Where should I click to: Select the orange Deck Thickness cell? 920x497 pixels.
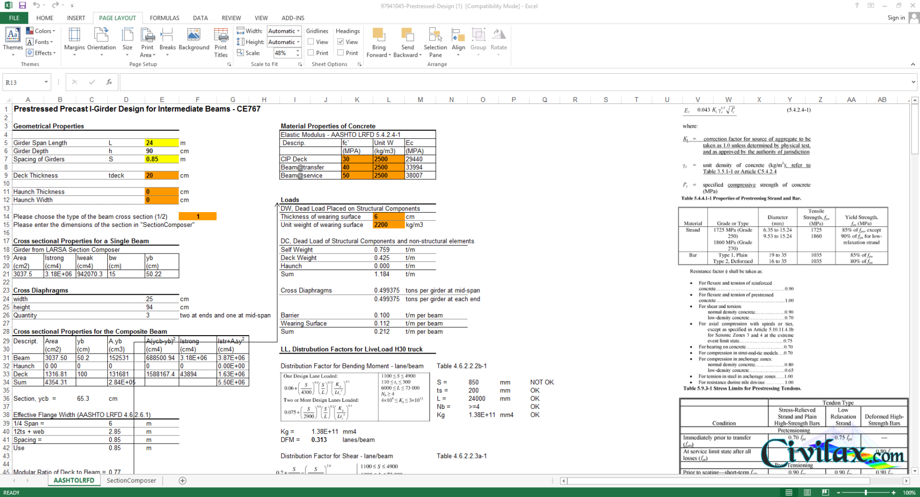point(162,176)
